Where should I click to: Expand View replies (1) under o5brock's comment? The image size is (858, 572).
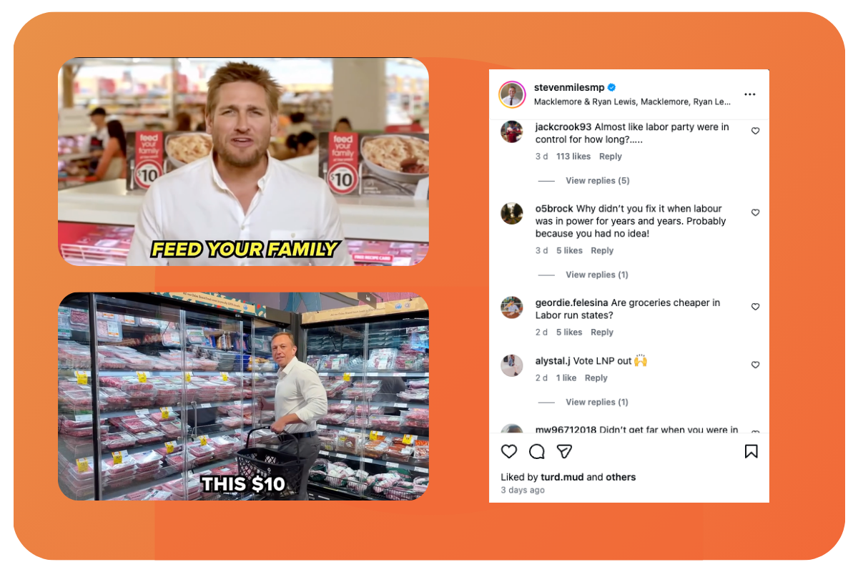coord(597,275)
